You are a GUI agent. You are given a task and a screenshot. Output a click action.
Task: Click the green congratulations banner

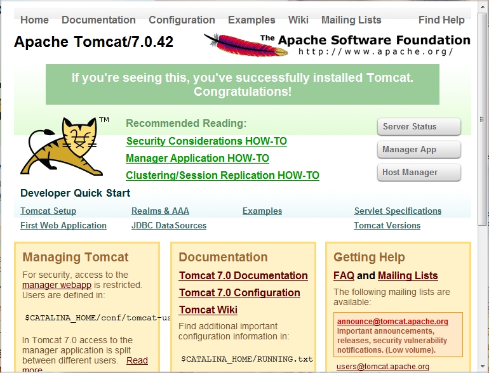click(243, 84)
